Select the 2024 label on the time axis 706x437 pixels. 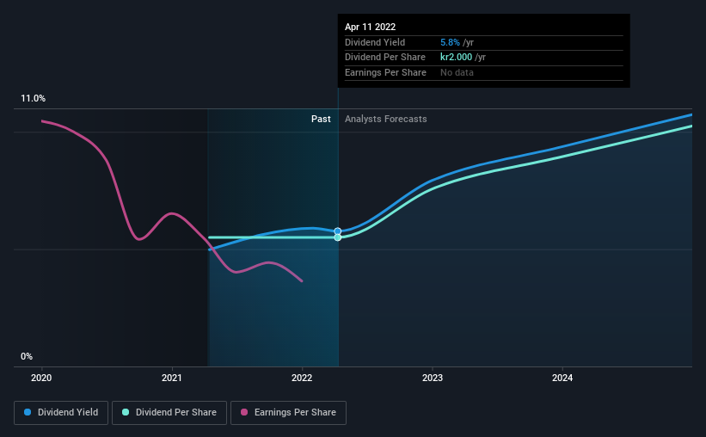tap(562, 378)
